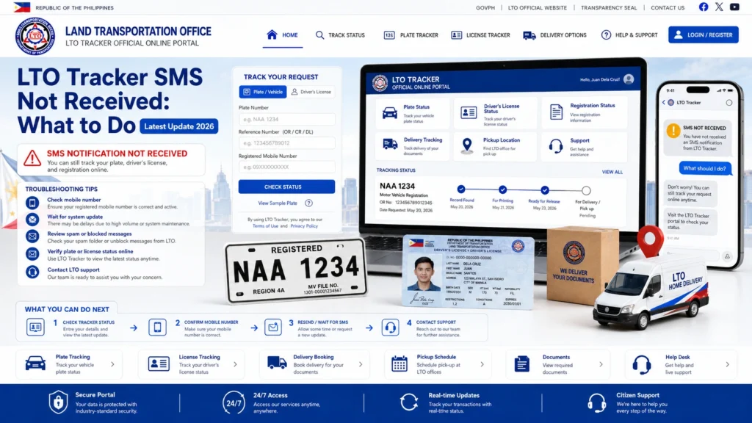752x423 pixels.
Task: Click the car icon in Plate Tracking card
Action: coord(35,364)
